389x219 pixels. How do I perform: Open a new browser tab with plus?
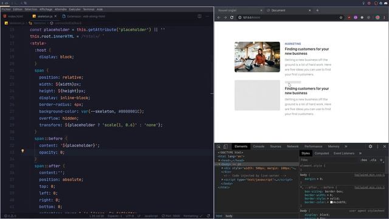317,10
